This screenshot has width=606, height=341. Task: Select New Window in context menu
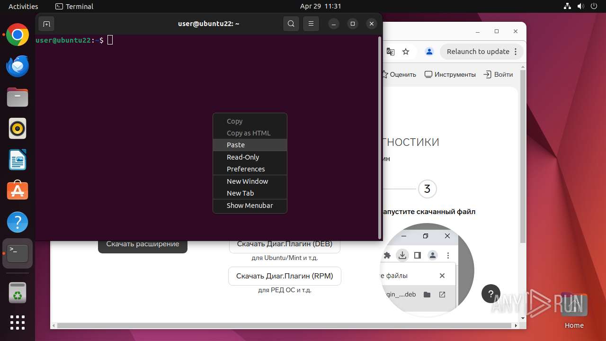pos(250,181)
